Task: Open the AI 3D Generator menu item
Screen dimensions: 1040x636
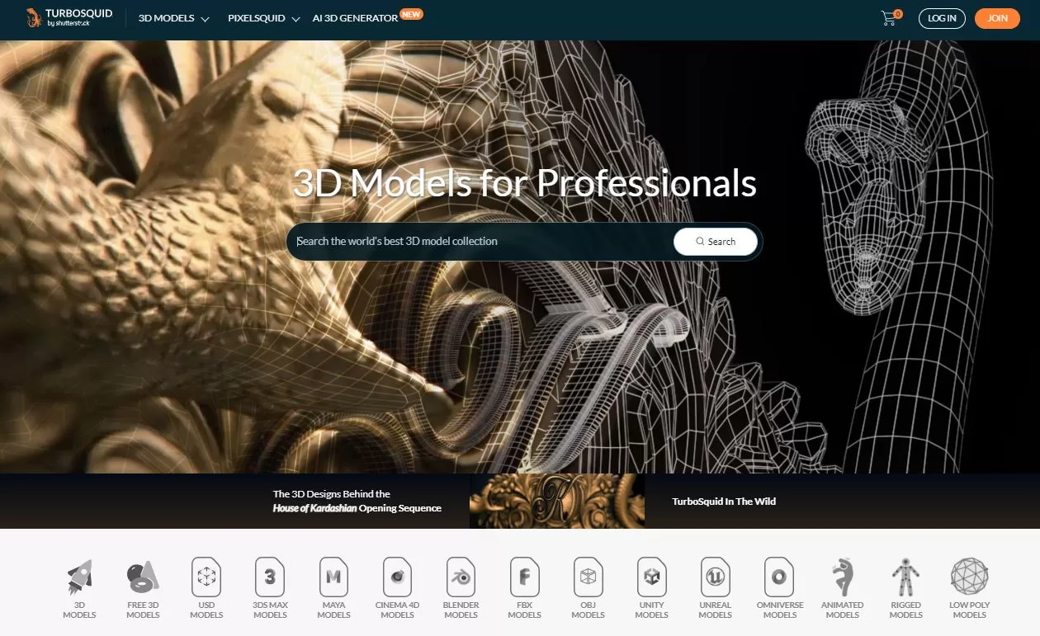Action: tap(355, 18)
